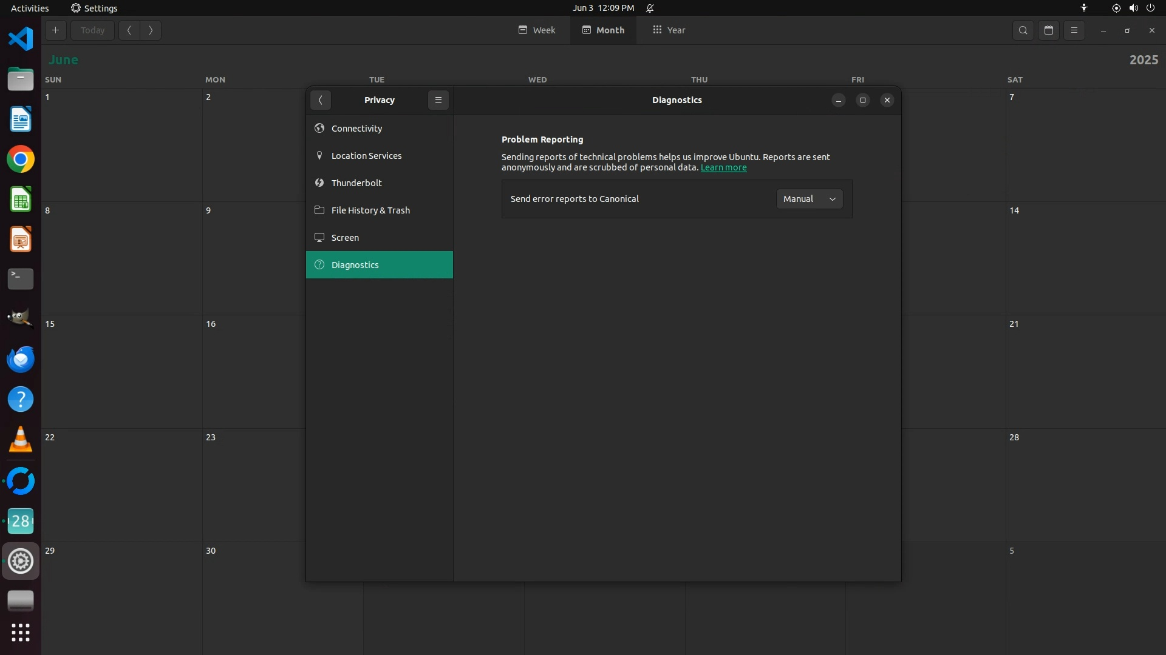Click the Learn more link
This screenshot has height=655, width=1166.
723,168
